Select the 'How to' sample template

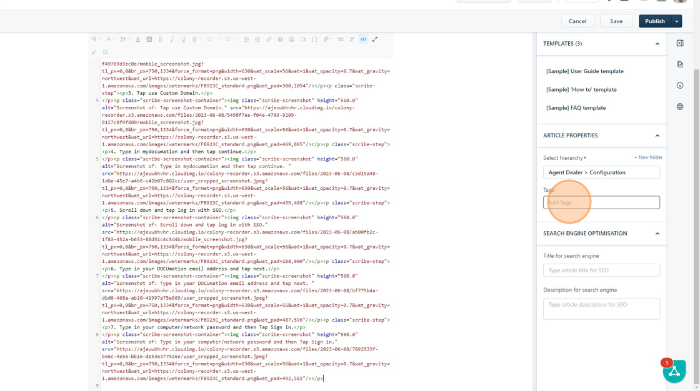coord(581,89)
